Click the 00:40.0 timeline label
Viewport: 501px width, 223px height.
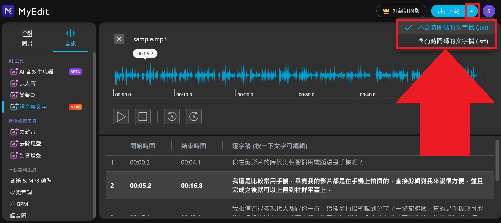pyautogui.click(x=368, y=95)
